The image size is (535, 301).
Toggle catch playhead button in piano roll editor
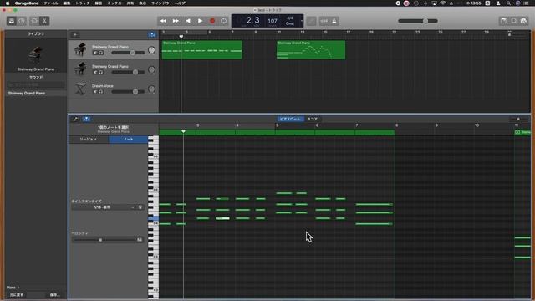pos(86,119)
